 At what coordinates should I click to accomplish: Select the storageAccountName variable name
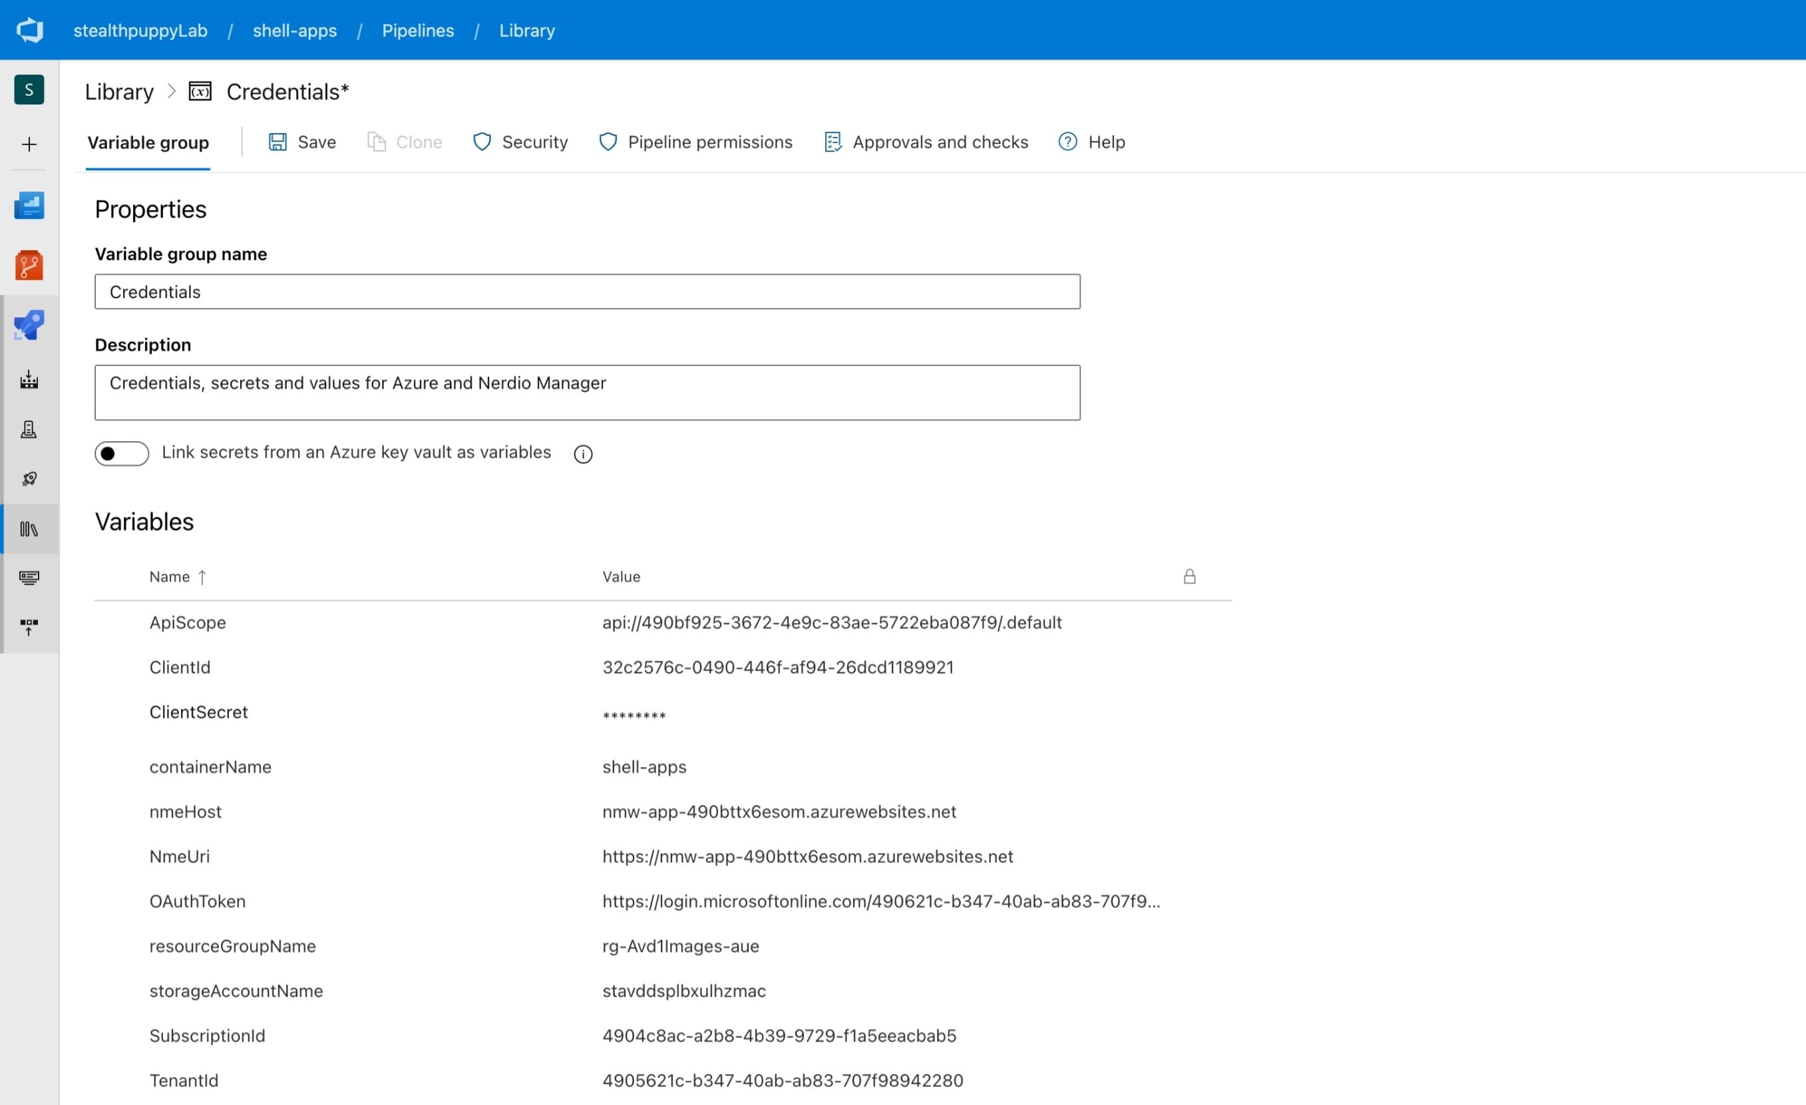(x=236, y=991)
